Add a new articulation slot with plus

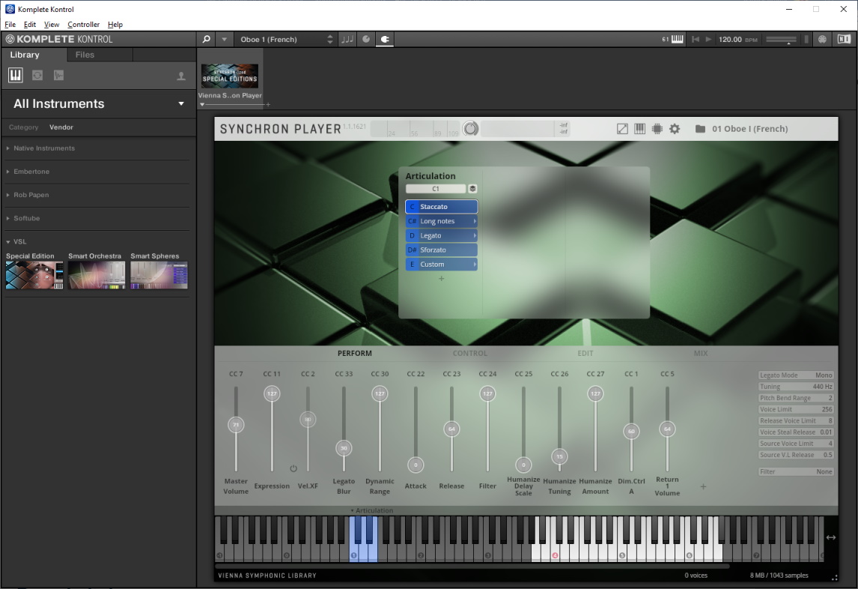pyautogui.click(x=442, y=279)
